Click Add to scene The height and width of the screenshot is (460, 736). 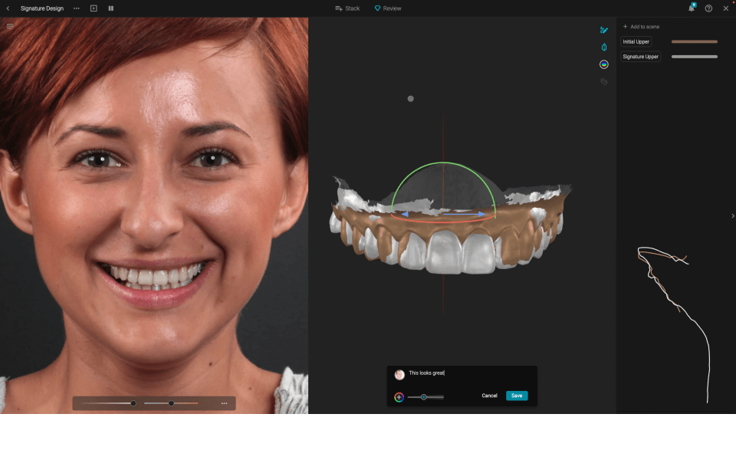[641, 27]
